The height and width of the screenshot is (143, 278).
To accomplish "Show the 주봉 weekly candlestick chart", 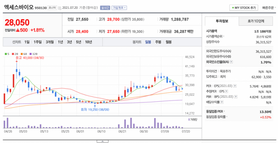I will coord(158,42).
